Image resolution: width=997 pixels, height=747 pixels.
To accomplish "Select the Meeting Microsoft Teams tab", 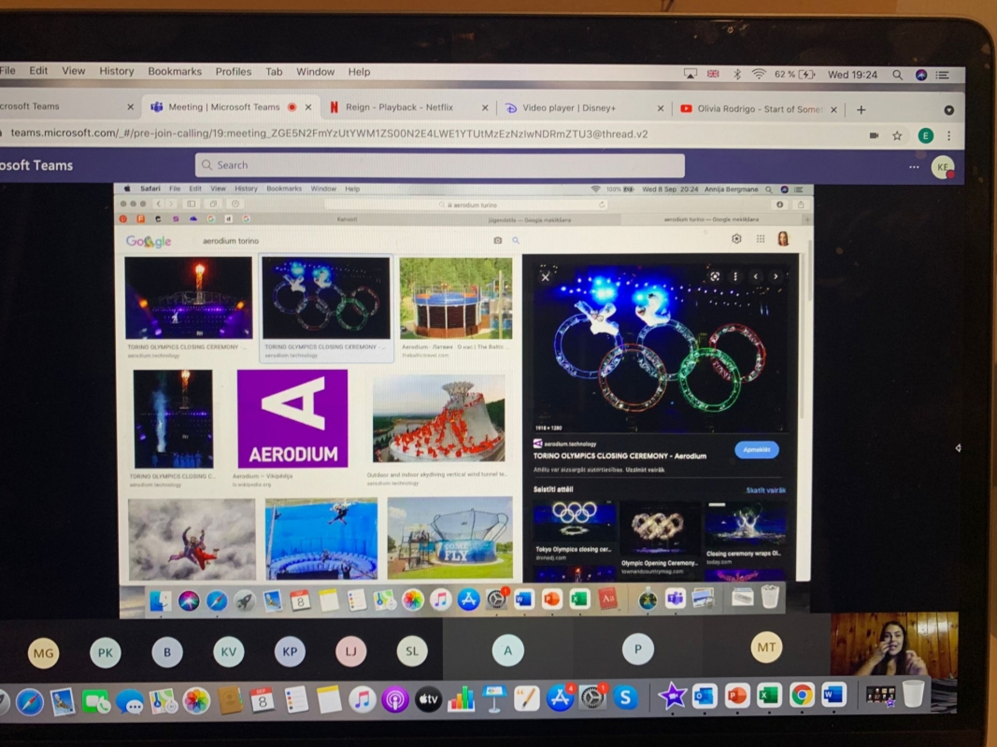I will tap(224, 107).
